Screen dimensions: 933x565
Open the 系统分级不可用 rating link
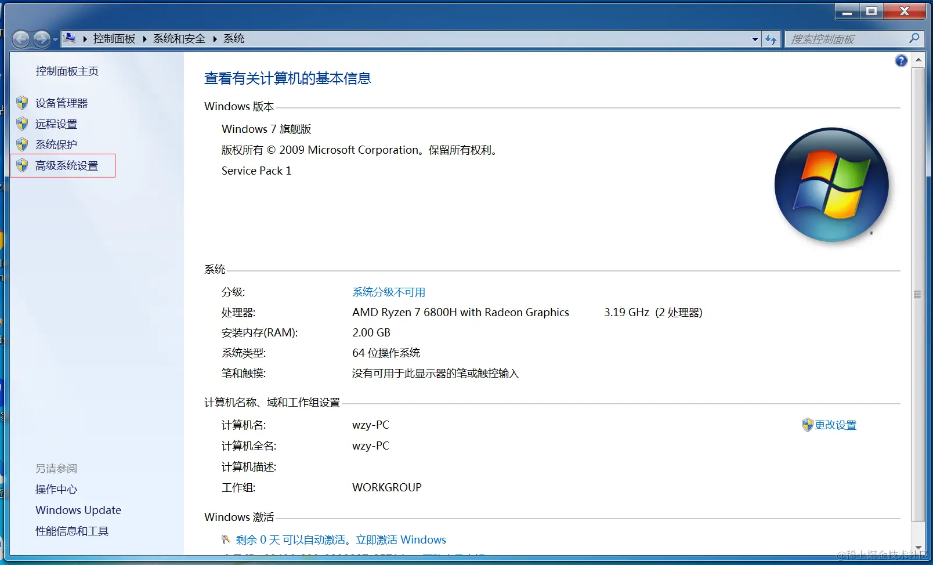(x=389, y=292)
